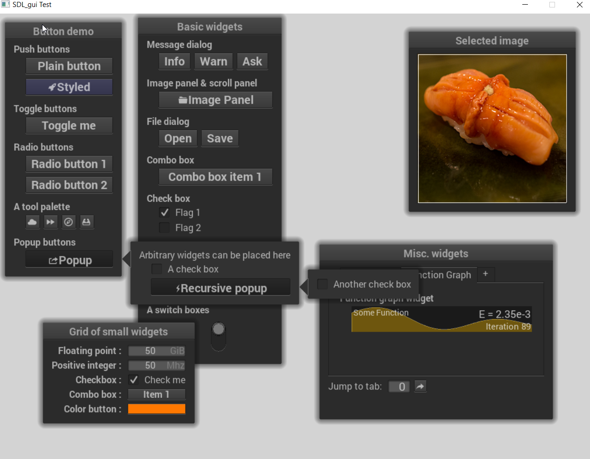Click the share arrow beside Jump to tab
Screen dimensions: 590x459
[x=420, y=386]
